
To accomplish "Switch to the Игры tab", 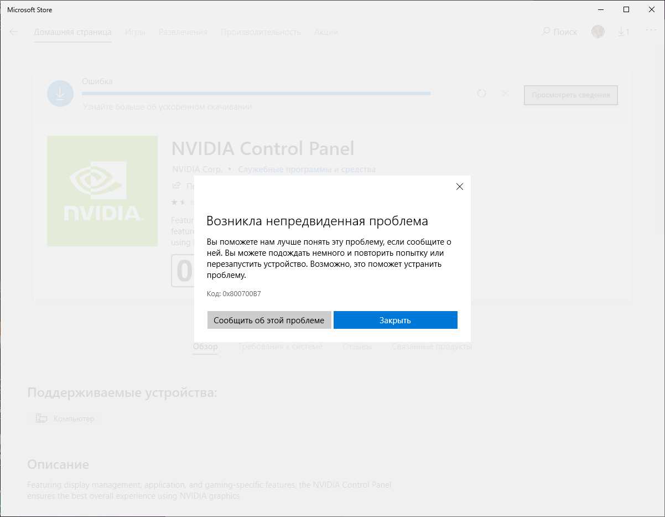I will pos(135,32).
